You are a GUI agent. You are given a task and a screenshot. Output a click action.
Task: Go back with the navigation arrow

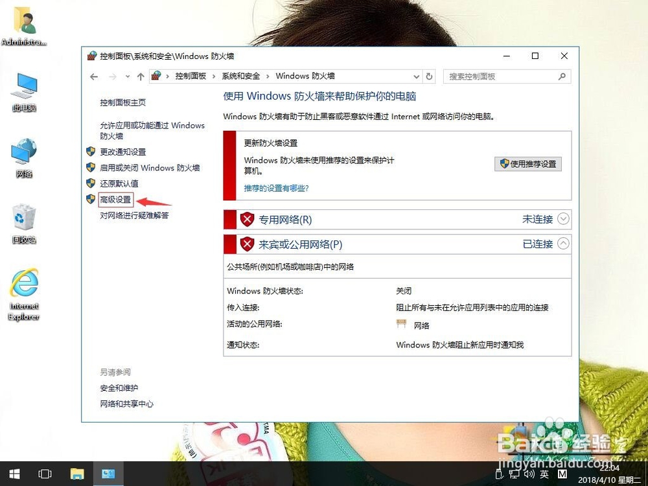pos(94,76)
